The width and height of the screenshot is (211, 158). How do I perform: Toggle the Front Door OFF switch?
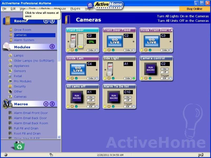(73, 41)
